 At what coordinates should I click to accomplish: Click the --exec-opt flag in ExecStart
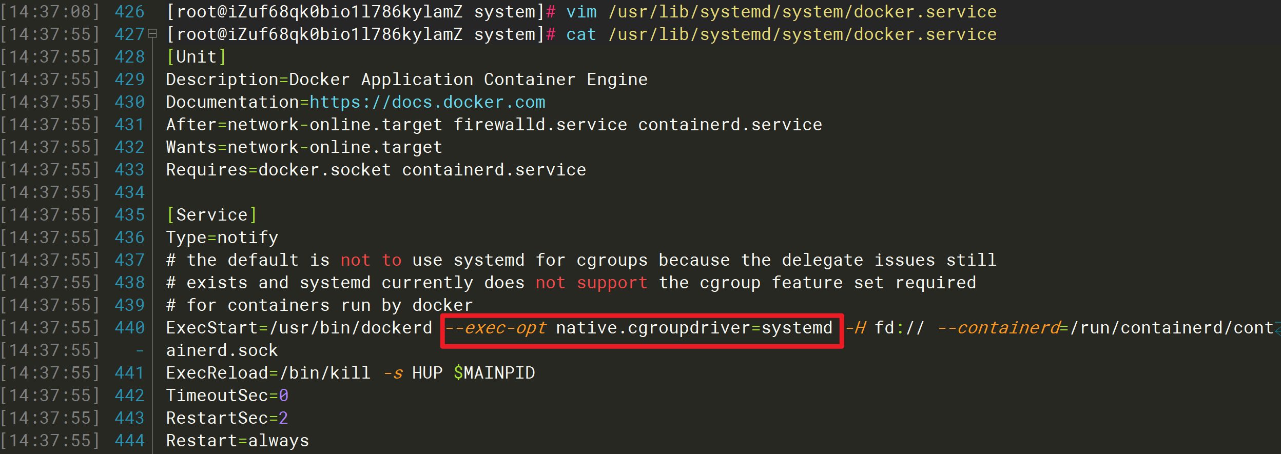click(496, 328)
